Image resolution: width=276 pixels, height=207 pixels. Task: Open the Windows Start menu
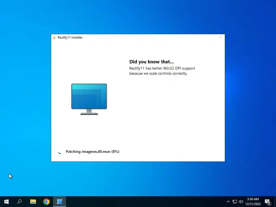pos(6,202)
